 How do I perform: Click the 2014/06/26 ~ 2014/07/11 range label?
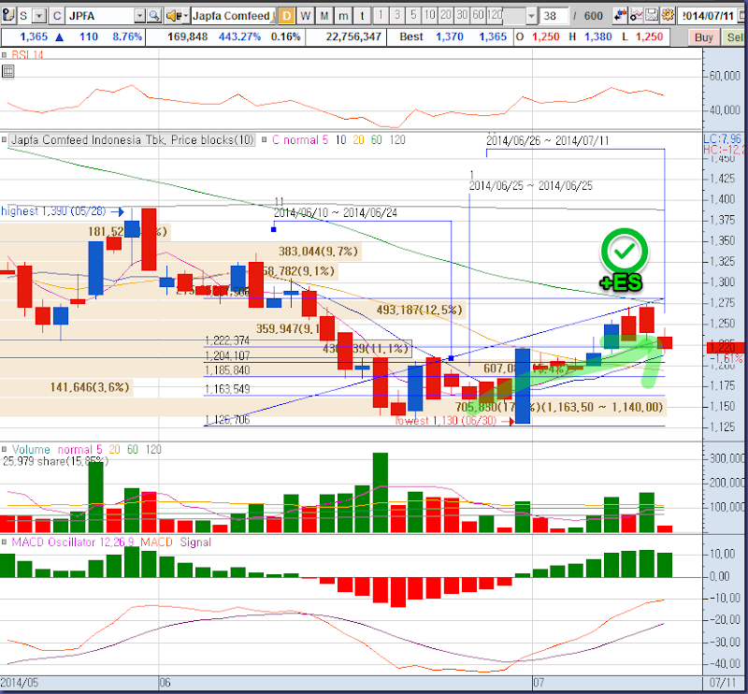click(x=548, y=141)
